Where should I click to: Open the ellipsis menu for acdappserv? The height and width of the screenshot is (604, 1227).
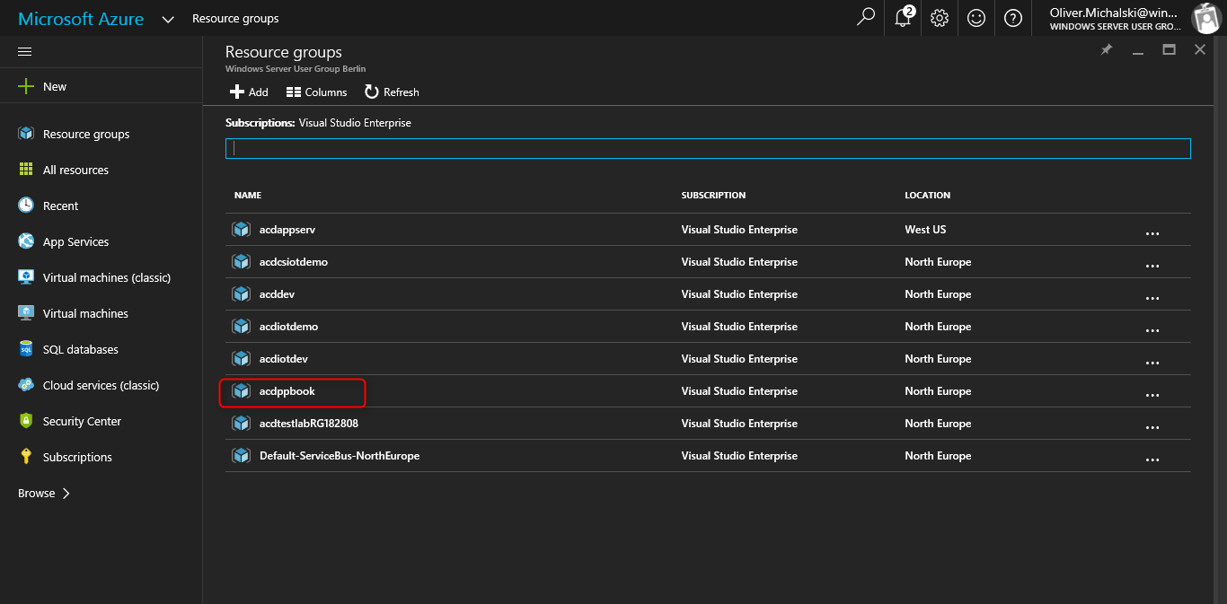(1152, 233)
